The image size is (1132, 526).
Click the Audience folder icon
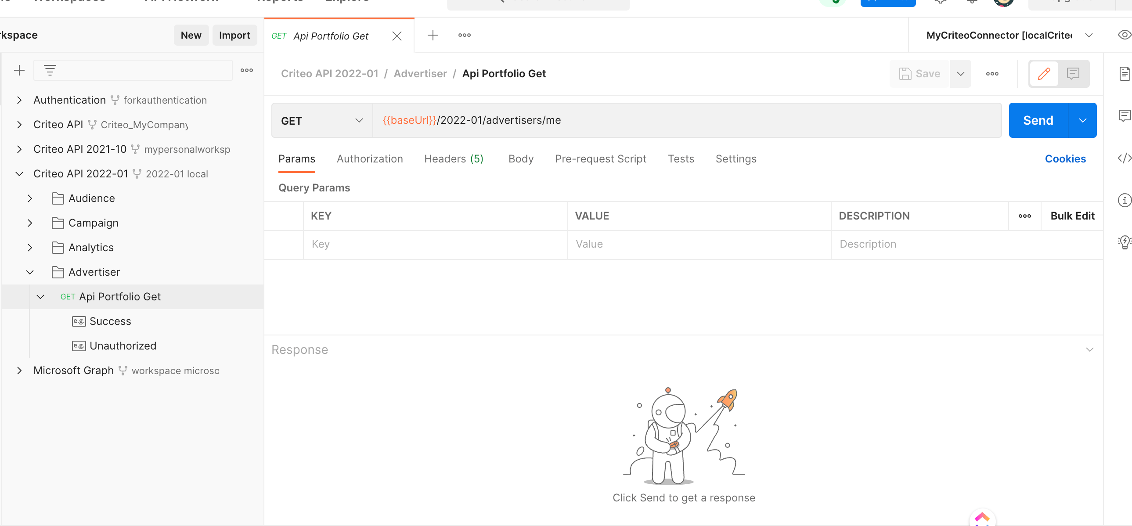point(58,198)
